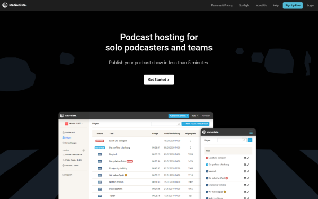Edit 'Einzigartig vielfältig' in mobile list

248,185
